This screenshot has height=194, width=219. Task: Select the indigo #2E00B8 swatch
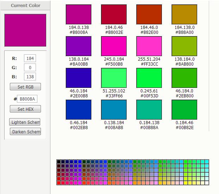[79, 78]
